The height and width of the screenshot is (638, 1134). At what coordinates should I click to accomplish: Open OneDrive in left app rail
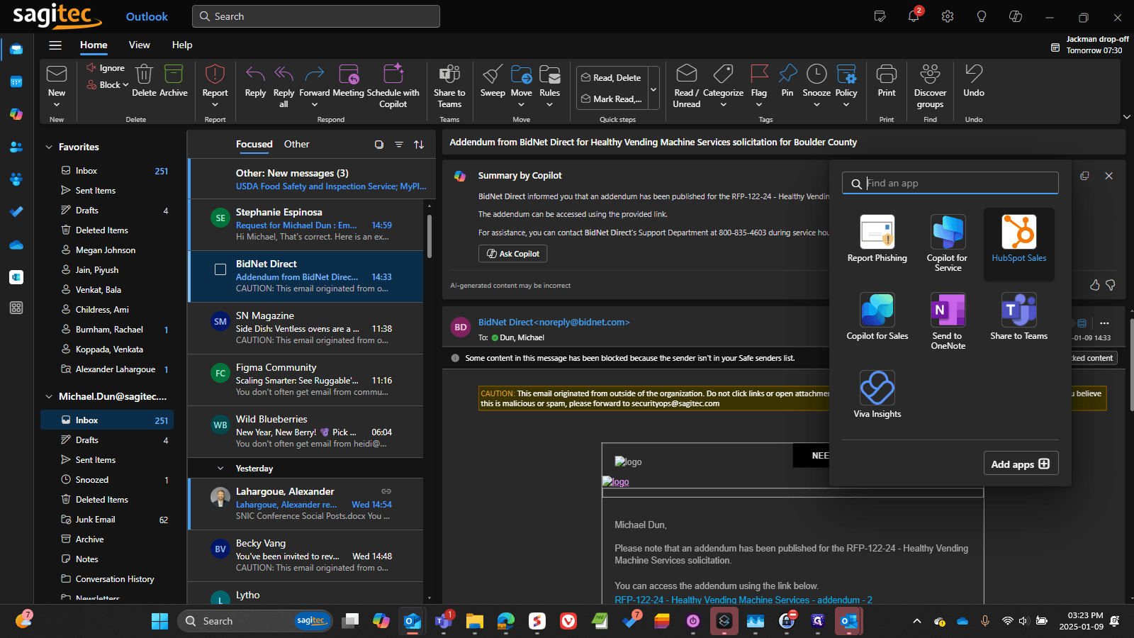point(16,245)
